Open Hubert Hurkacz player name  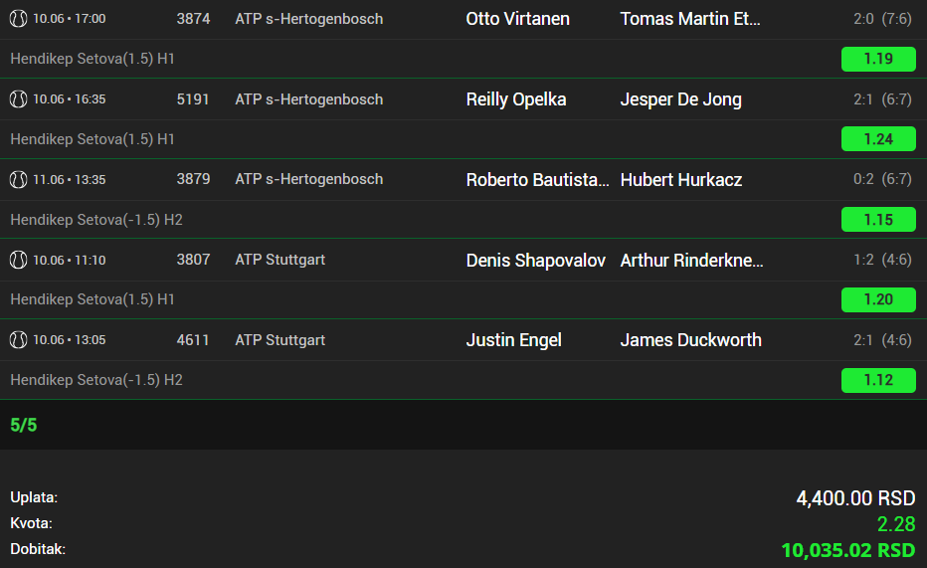[681, 180]
